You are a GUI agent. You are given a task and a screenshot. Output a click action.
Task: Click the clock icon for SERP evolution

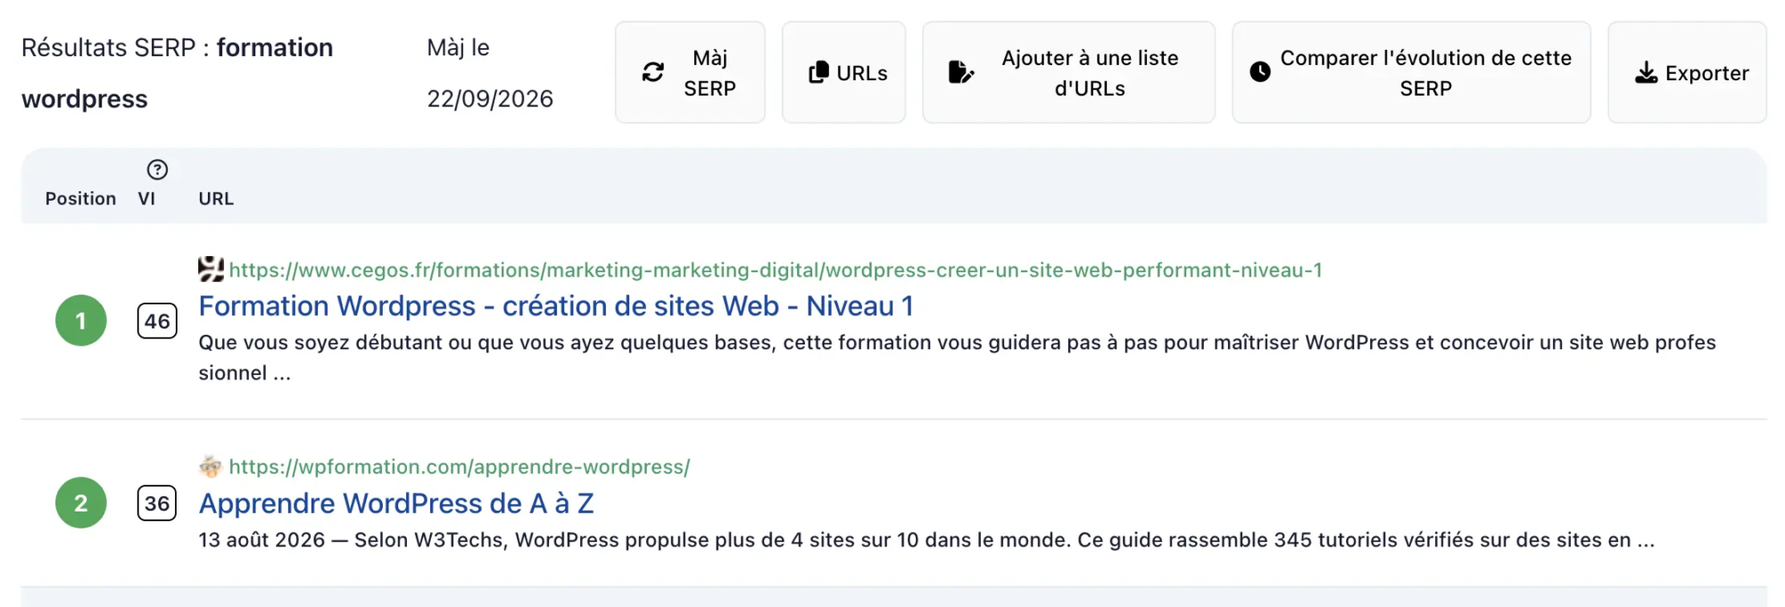click(1260, 72)
